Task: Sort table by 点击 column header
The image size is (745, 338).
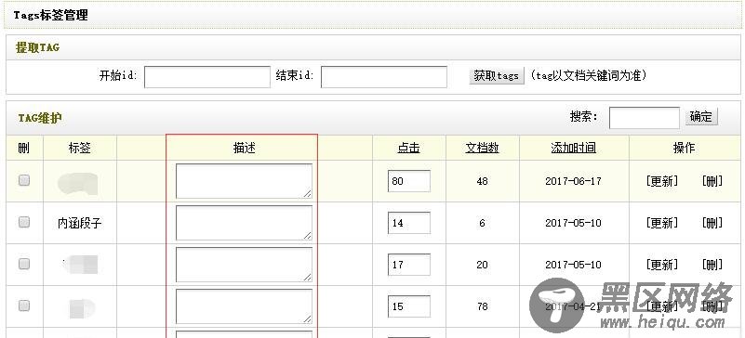Action: pos(408,148)
